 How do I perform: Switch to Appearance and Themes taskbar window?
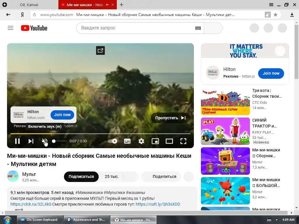(87, 220)
